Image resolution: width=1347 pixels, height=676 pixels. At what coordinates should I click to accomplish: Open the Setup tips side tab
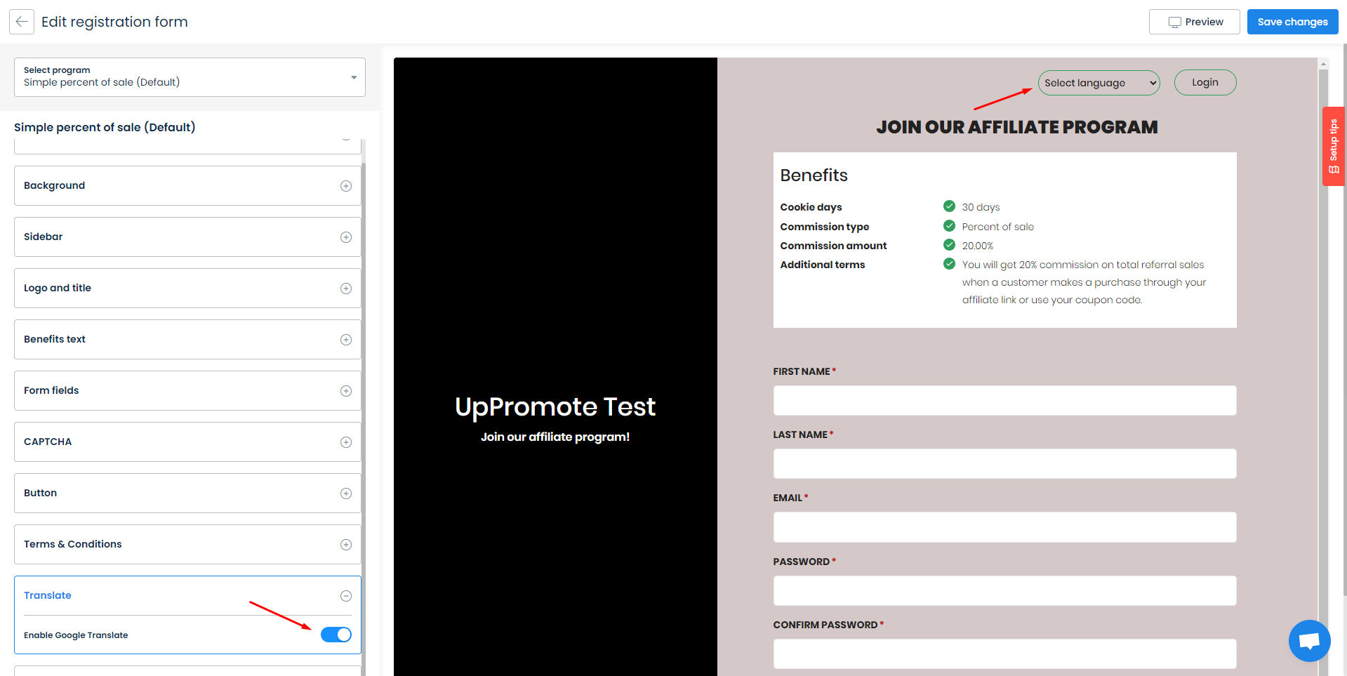(1333, 146)
